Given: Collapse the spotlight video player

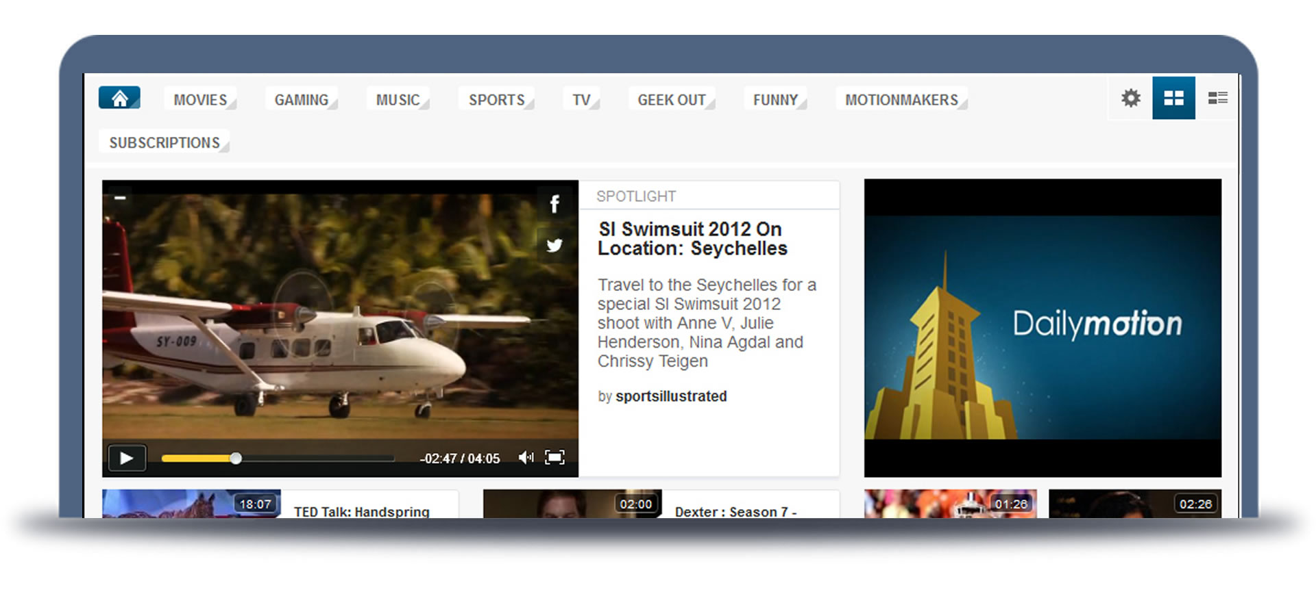Looking at the screenshot, I should [120, 198].
